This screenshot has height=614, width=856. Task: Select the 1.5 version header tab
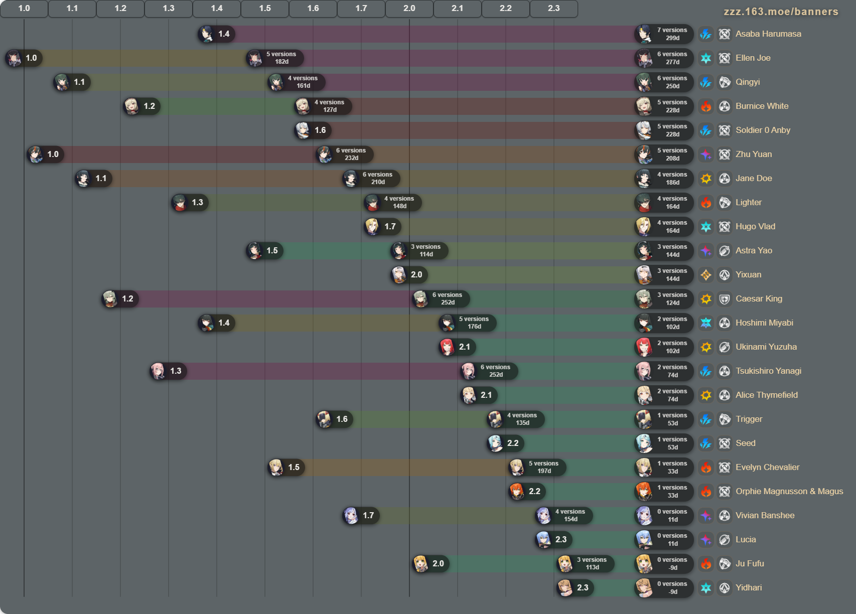[x=265, y=9]
